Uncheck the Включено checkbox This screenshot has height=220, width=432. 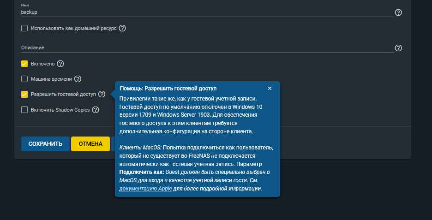pyautogui.click(x=24, y=64)
